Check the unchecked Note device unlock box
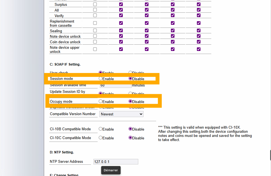This screenshot has width=271, height=176. [95, 36]
